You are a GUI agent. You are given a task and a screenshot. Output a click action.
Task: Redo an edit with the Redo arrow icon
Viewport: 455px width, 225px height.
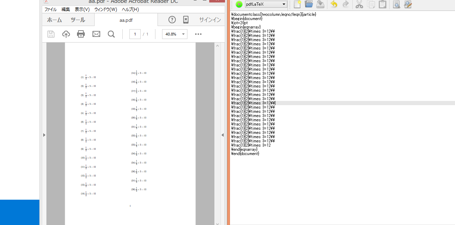[x=345, y=4]
